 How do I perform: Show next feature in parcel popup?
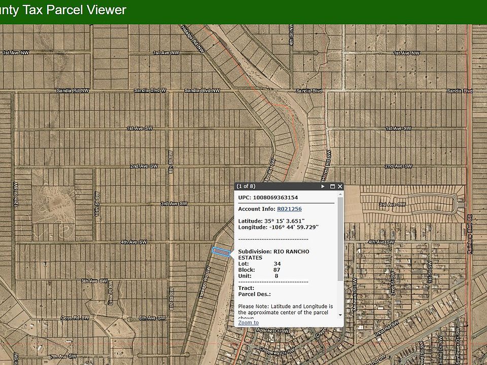(x=323, y=187)
